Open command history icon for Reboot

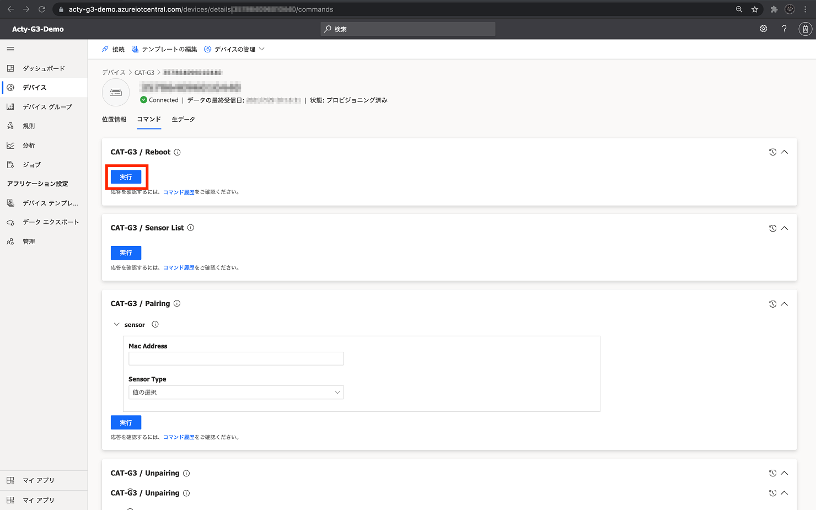pyautogui.click(x=772, y=152)
